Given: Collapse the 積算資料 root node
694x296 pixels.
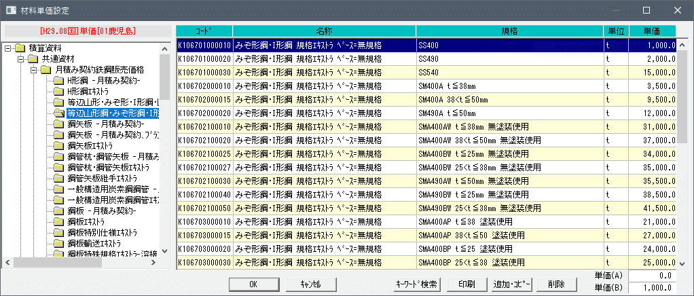Looking at the screenshot, I should click(7, 48).
